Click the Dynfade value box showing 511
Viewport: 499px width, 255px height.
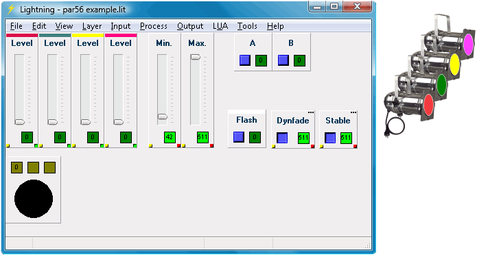tap(303, 138)
